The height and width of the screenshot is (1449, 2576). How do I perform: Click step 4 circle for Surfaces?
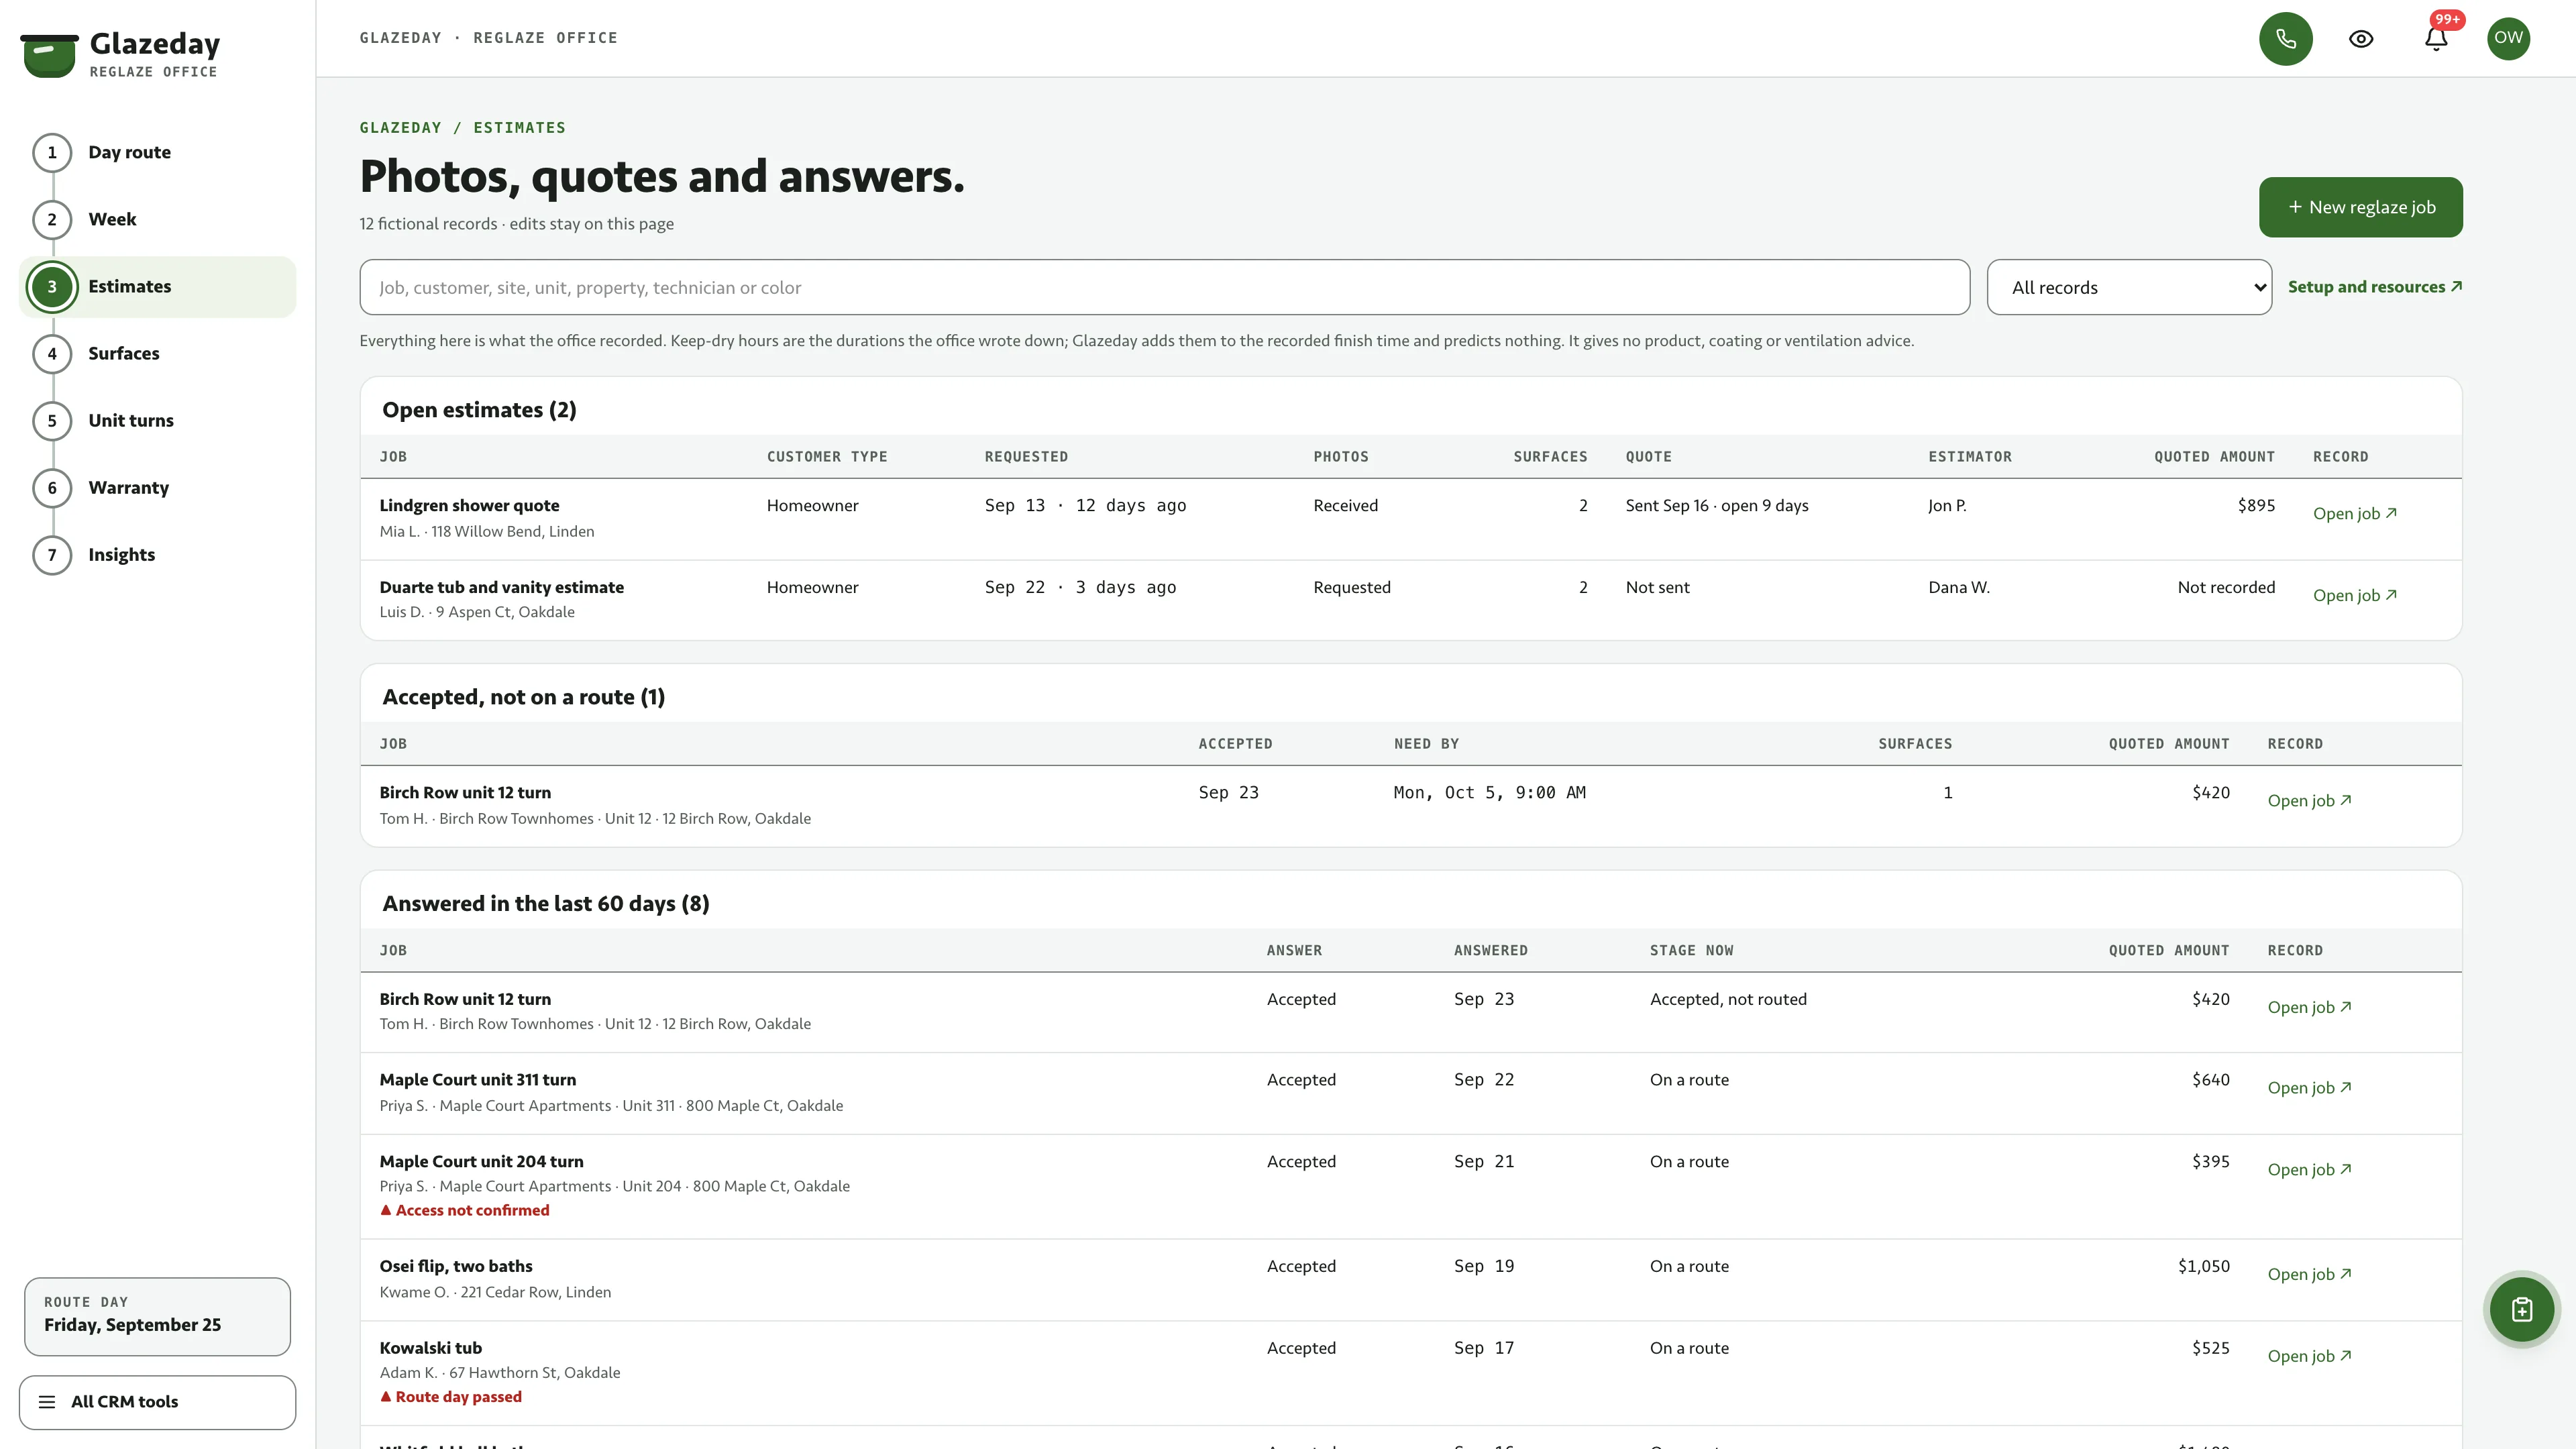[52, 353]
